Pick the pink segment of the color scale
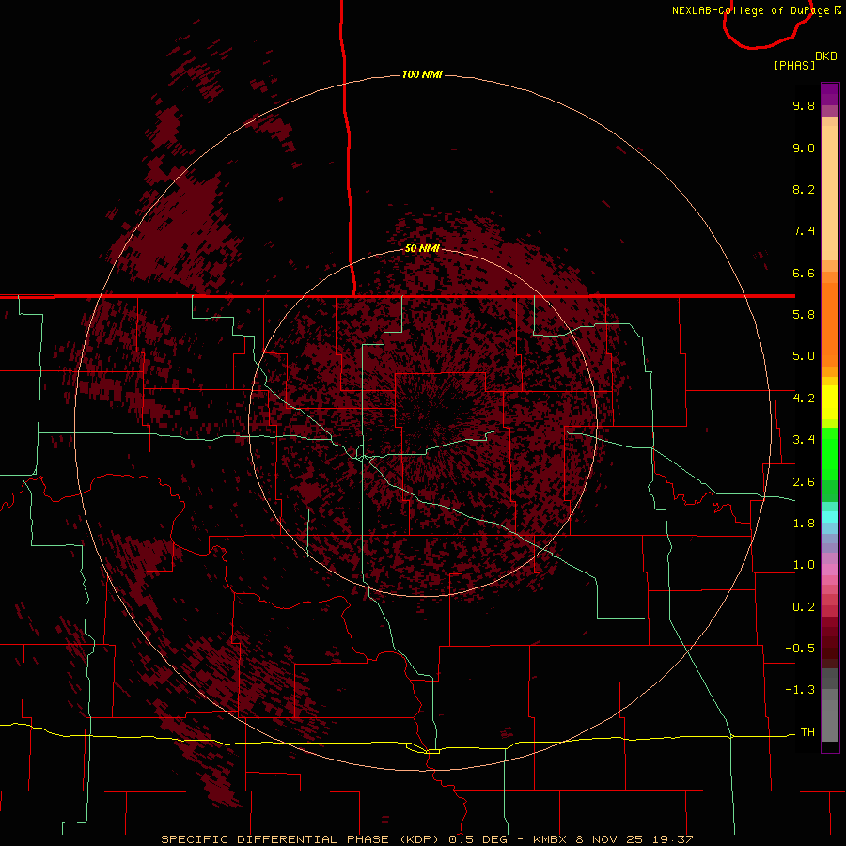 830,570
